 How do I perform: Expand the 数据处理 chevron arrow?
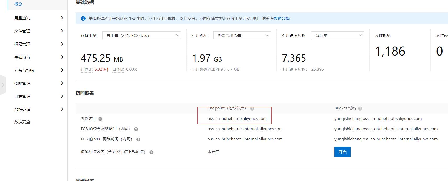click(62, 109)
